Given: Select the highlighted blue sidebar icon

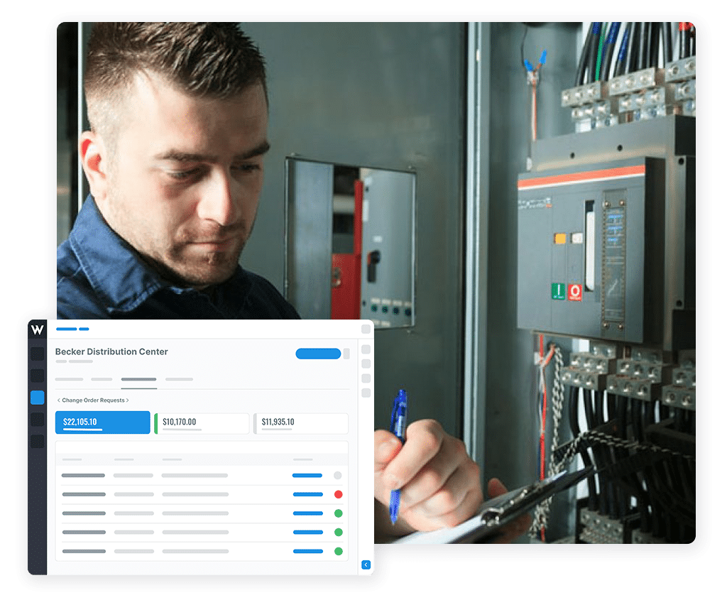Looking at the screenshot, I should [x=38, y=397].
